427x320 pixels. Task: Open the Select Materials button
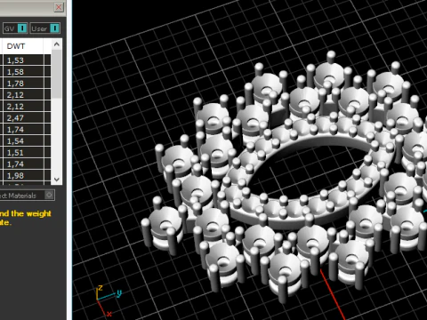[27, 196]
